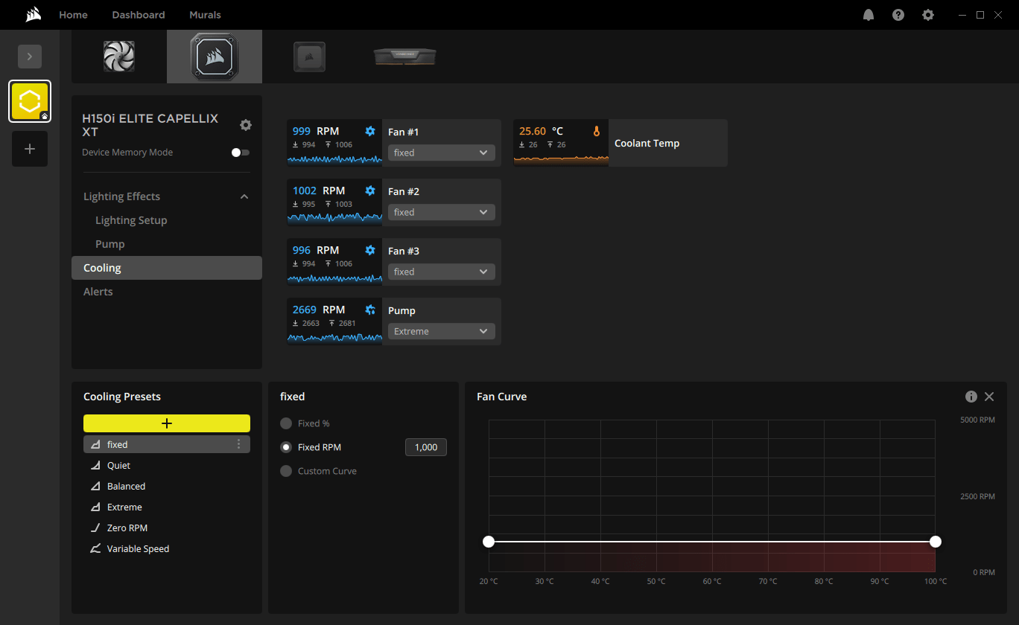The height and width of the screenshot is (625, 1019).
Task: Switch to the Murals tab
Action: pyautogui.click(x=205, y=15)
